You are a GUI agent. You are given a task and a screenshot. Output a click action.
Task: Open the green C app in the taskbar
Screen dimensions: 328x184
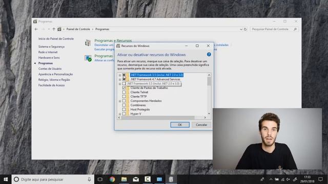(148, 179)
